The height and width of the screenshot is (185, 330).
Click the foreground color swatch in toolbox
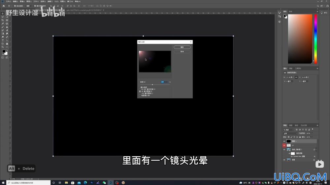point(4,51)
